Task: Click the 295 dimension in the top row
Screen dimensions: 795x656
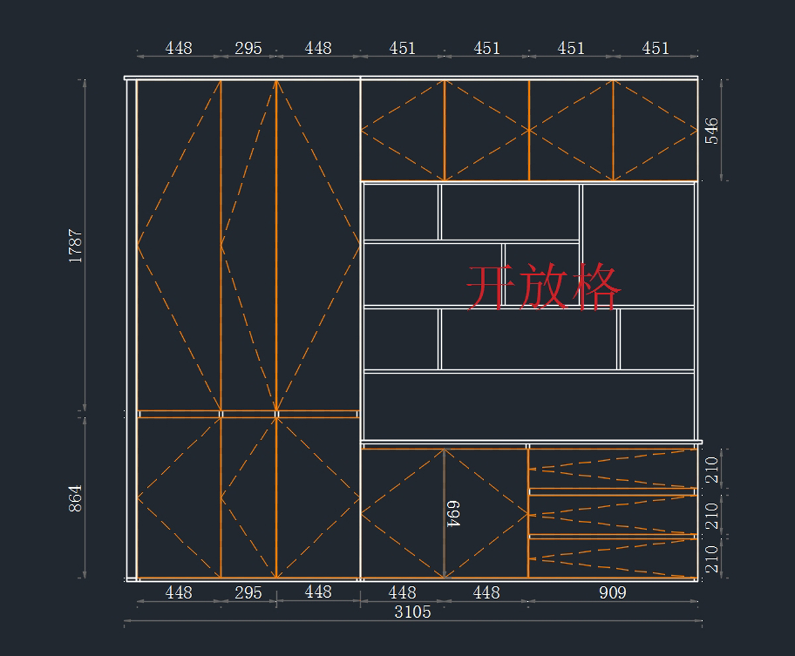Action: click(x=248, y=48)
